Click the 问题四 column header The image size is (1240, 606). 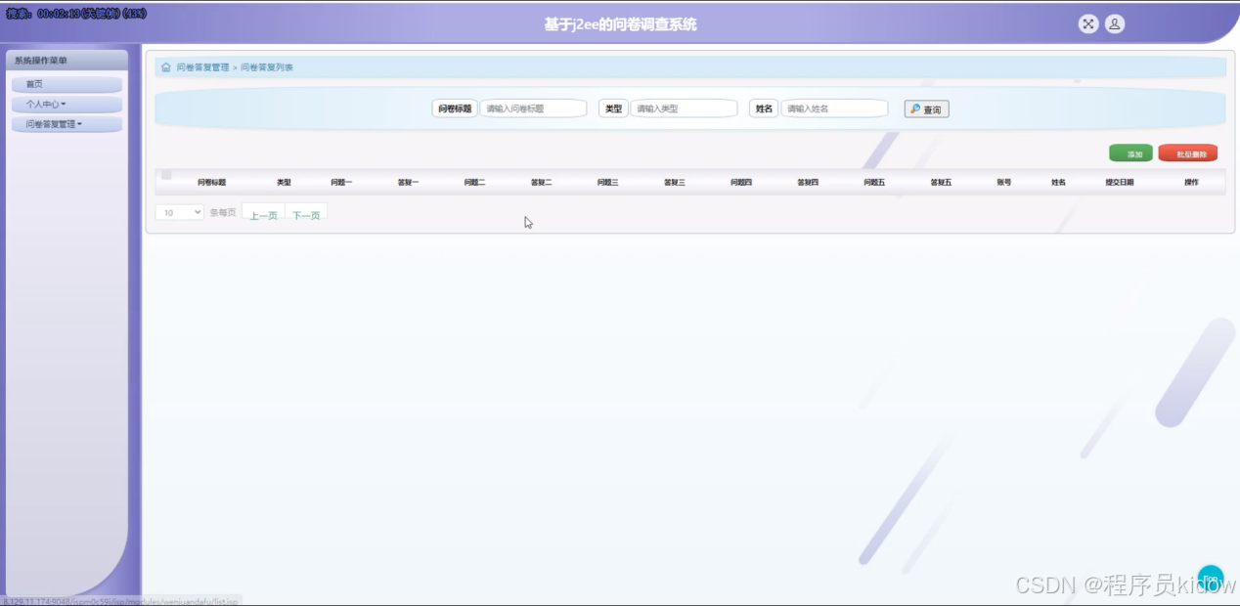pos(741,183)
